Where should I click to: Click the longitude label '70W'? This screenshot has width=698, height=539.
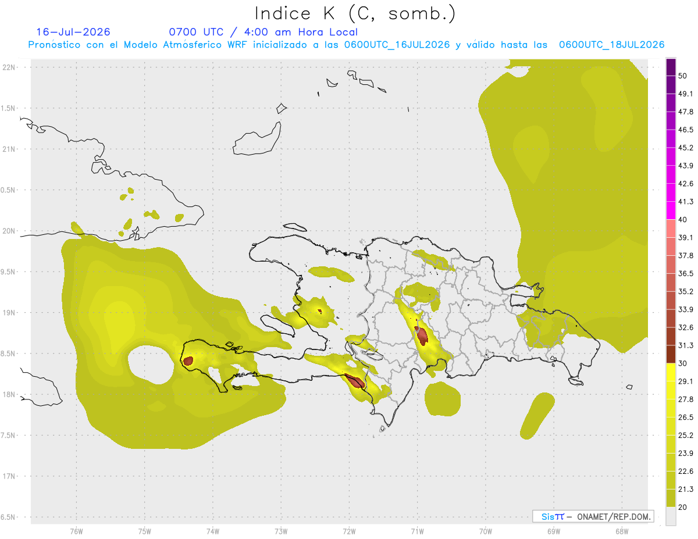tap(486, 531)
